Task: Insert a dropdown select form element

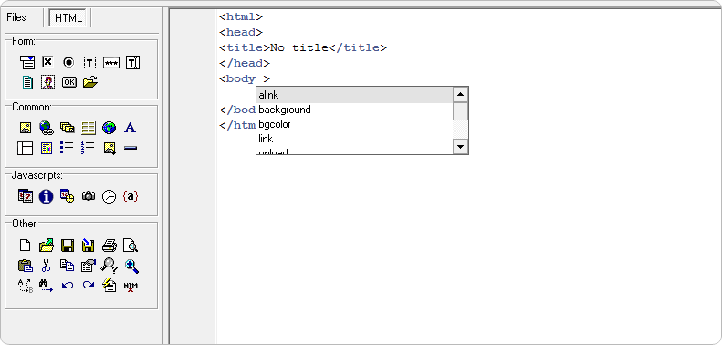Action: [27, 62]
